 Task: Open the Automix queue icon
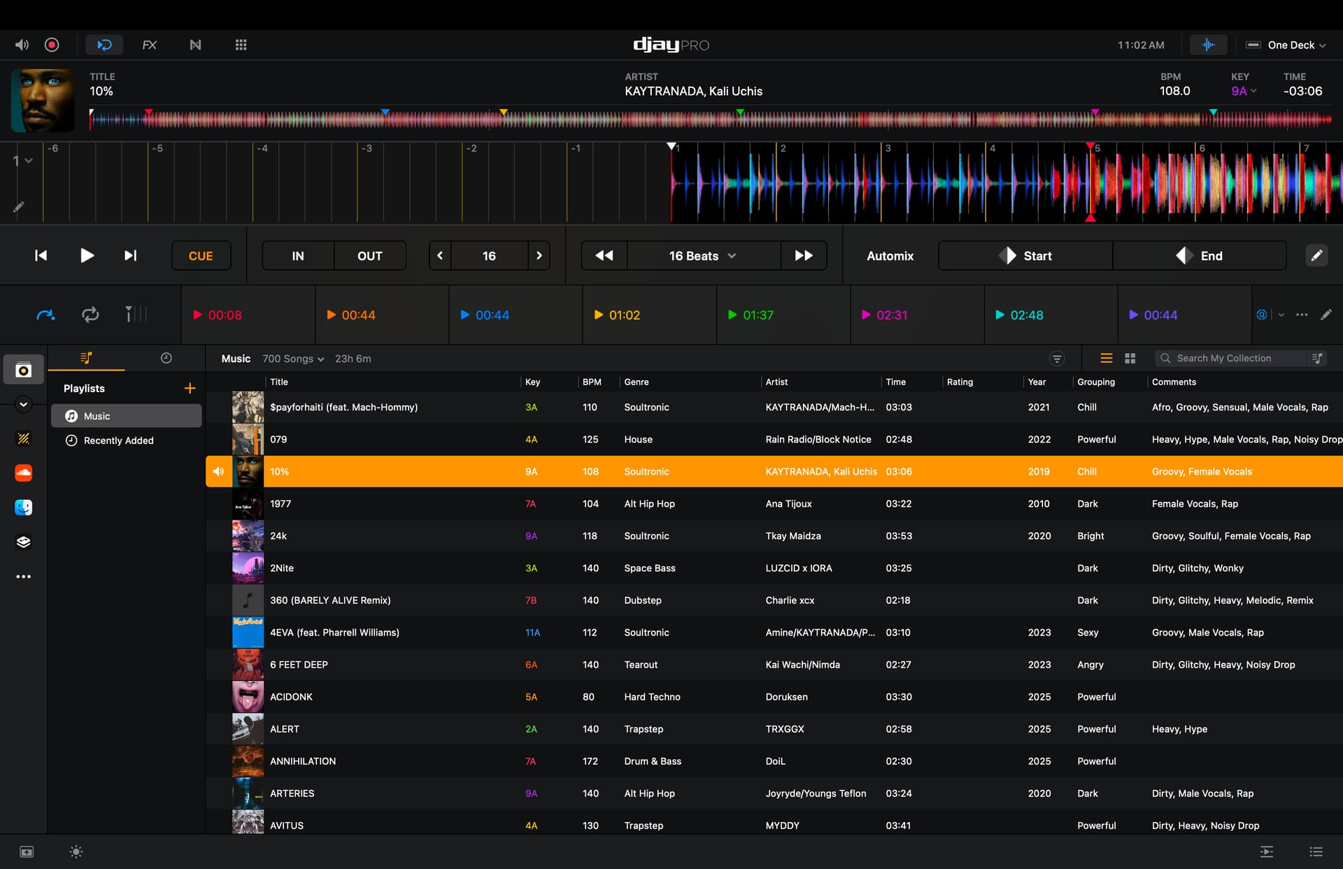(1267, 852)
